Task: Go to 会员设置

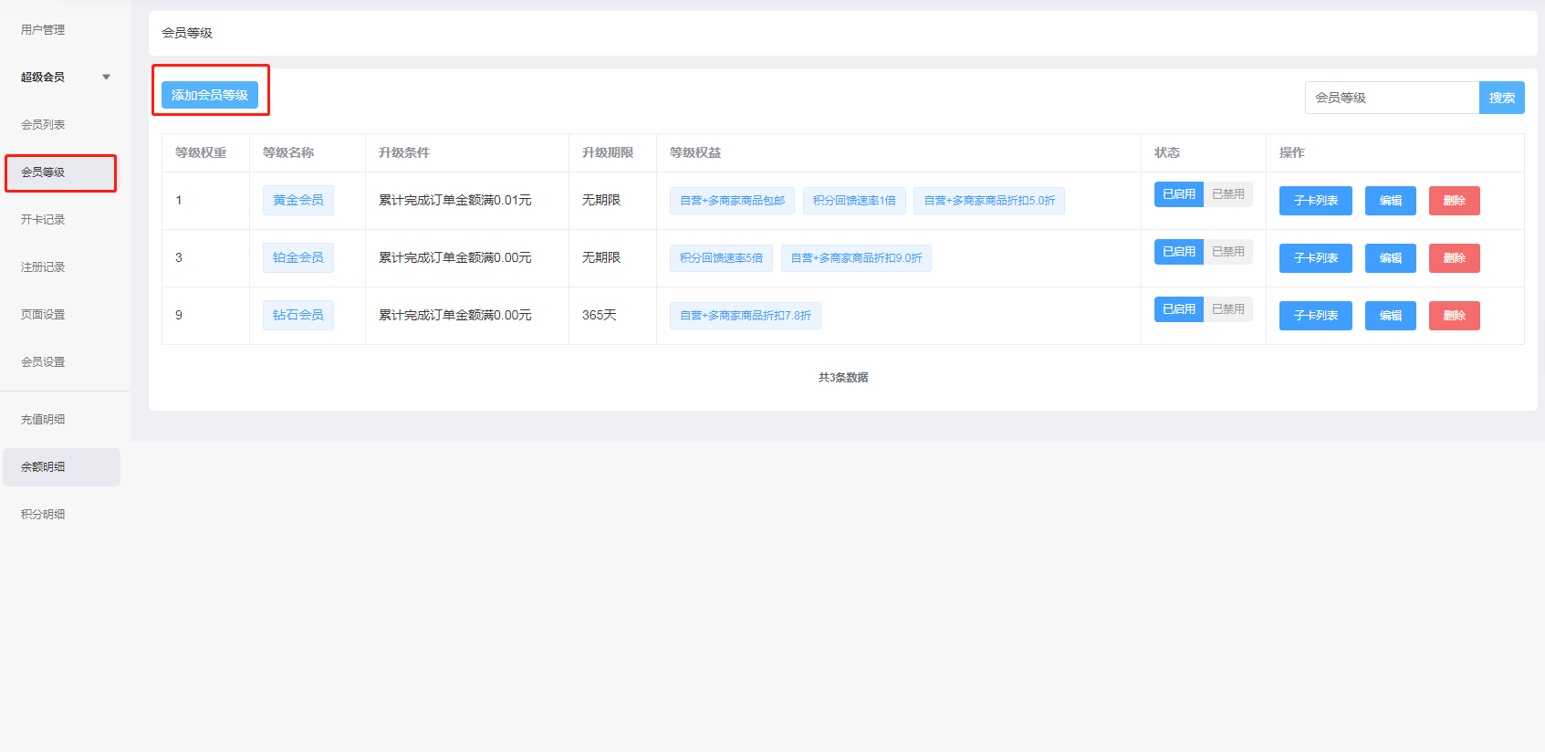Action: tap(43, 362)
